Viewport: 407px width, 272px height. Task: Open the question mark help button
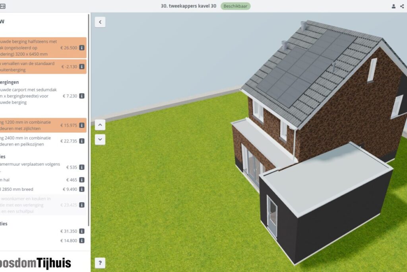click(x=100, y=263)
